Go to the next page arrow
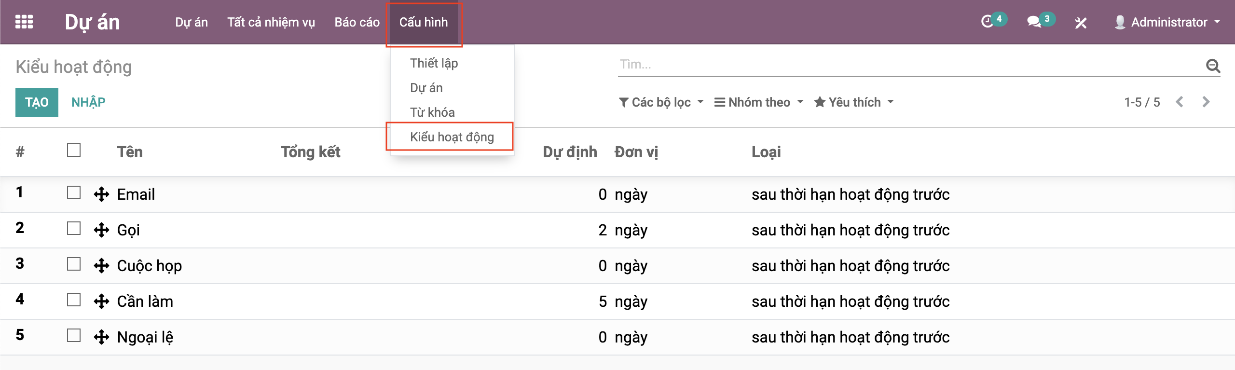The height and width of the screenshot is (370, 1235). (x=1206, y=102)
